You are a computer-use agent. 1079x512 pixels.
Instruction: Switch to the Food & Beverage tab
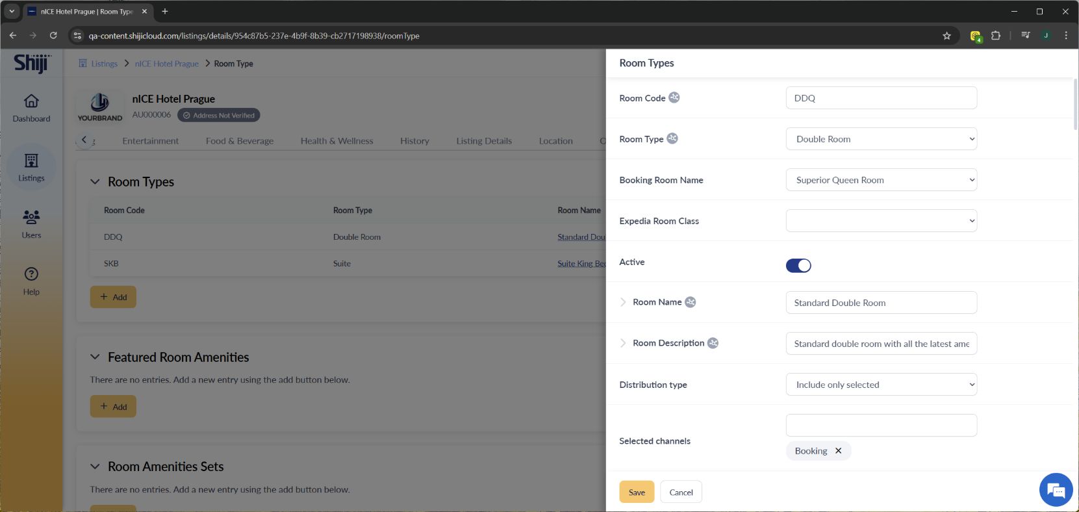click(239, 141)
